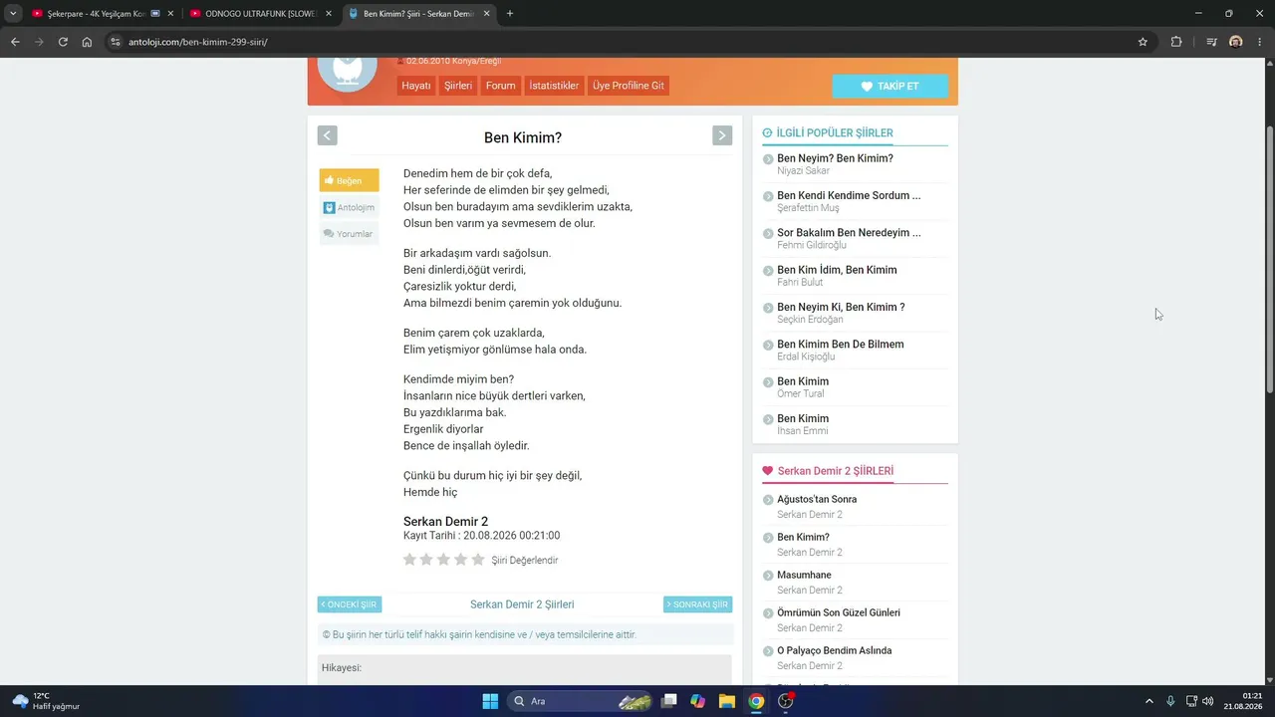
Task: Like the poem with Beğen button
Action: pyautogui.click(x=349, y=180)
